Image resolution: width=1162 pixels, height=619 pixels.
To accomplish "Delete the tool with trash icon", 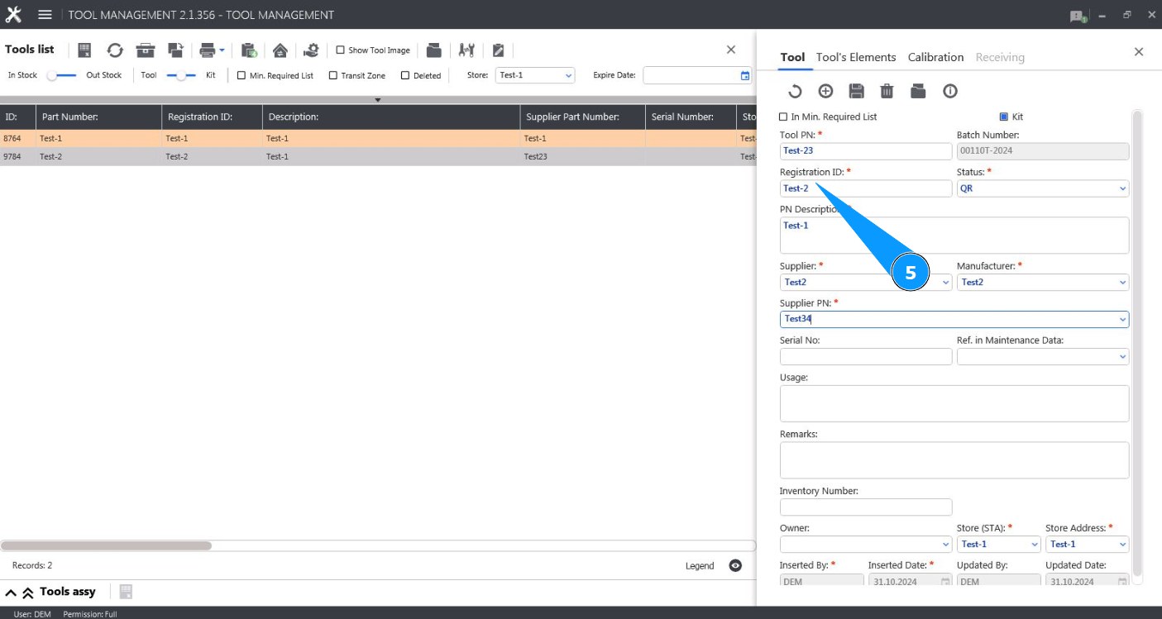I will point(887,91).
